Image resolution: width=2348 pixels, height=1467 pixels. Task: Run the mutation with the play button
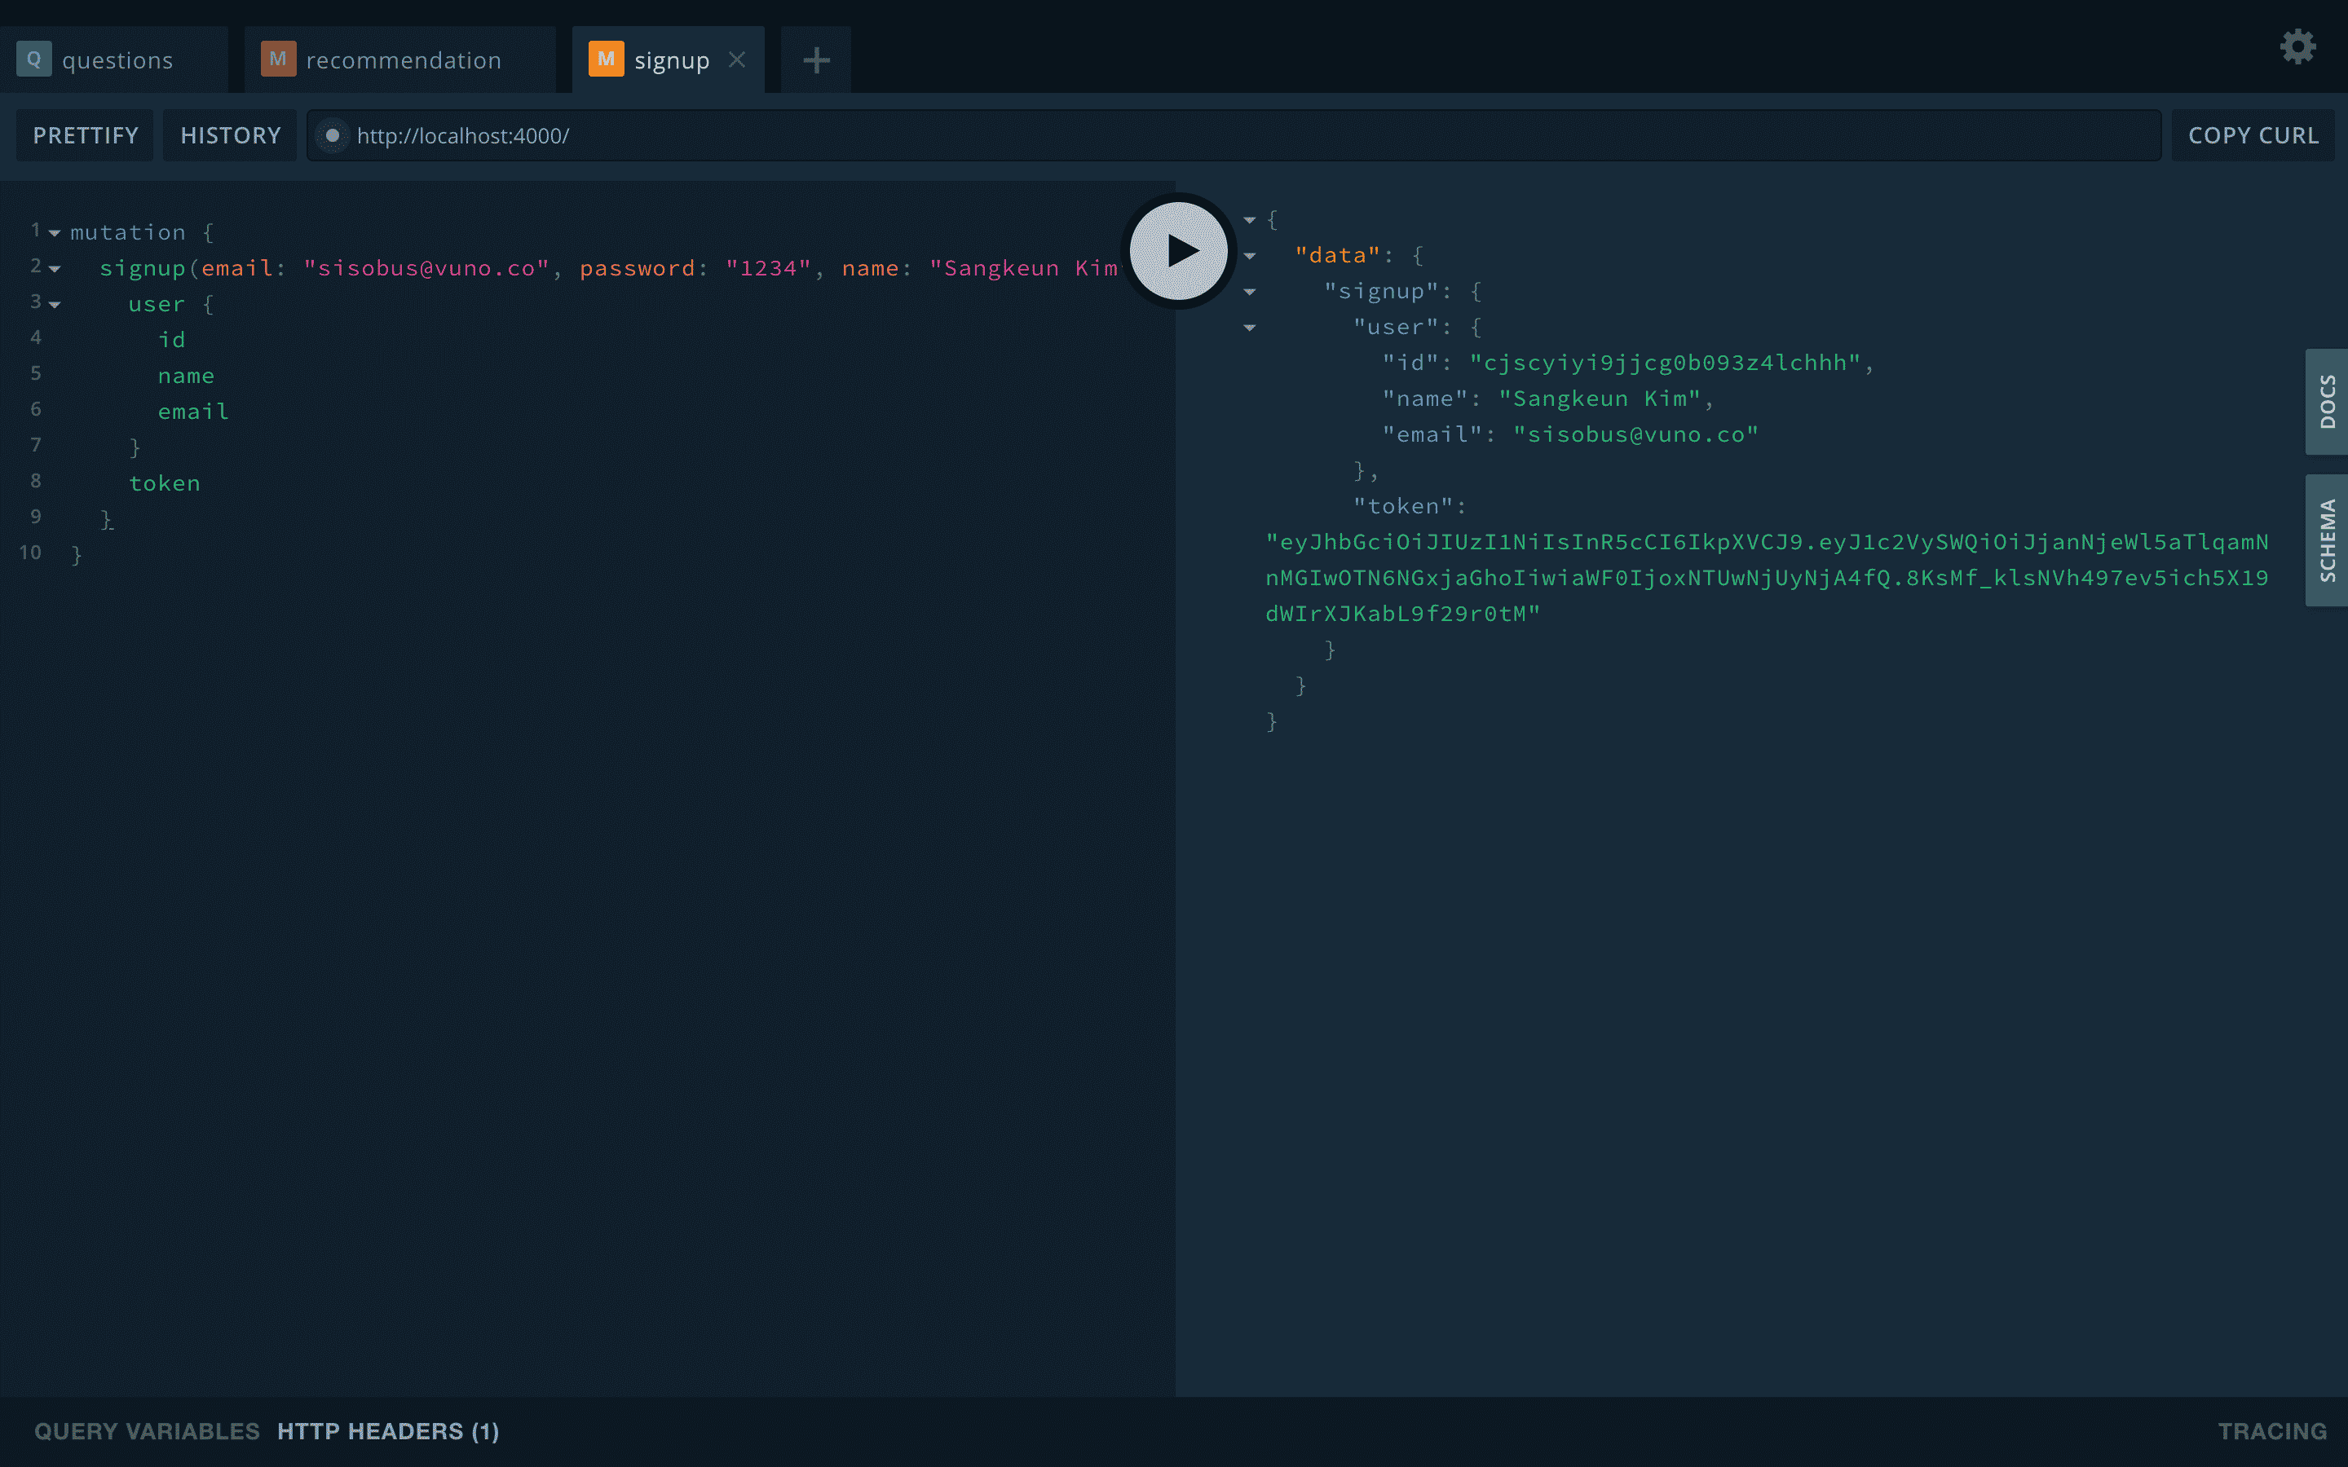pos(1179,251)
